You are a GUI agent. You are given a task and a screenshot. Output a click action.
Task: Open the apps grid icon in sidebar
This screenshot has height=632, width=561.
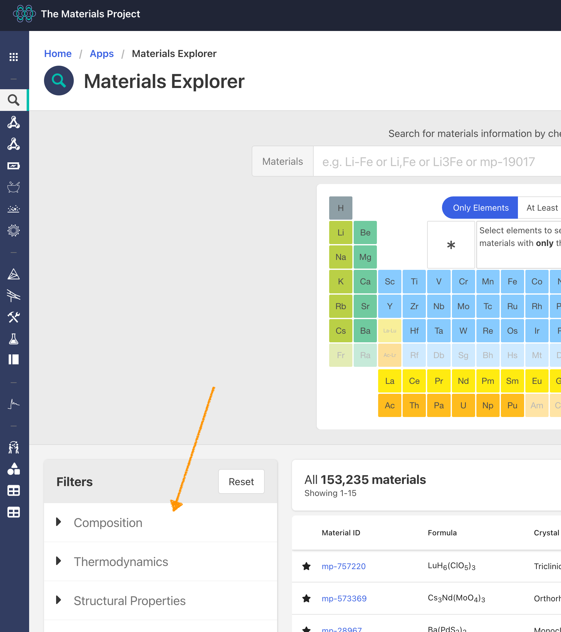[x=14, y=57]
